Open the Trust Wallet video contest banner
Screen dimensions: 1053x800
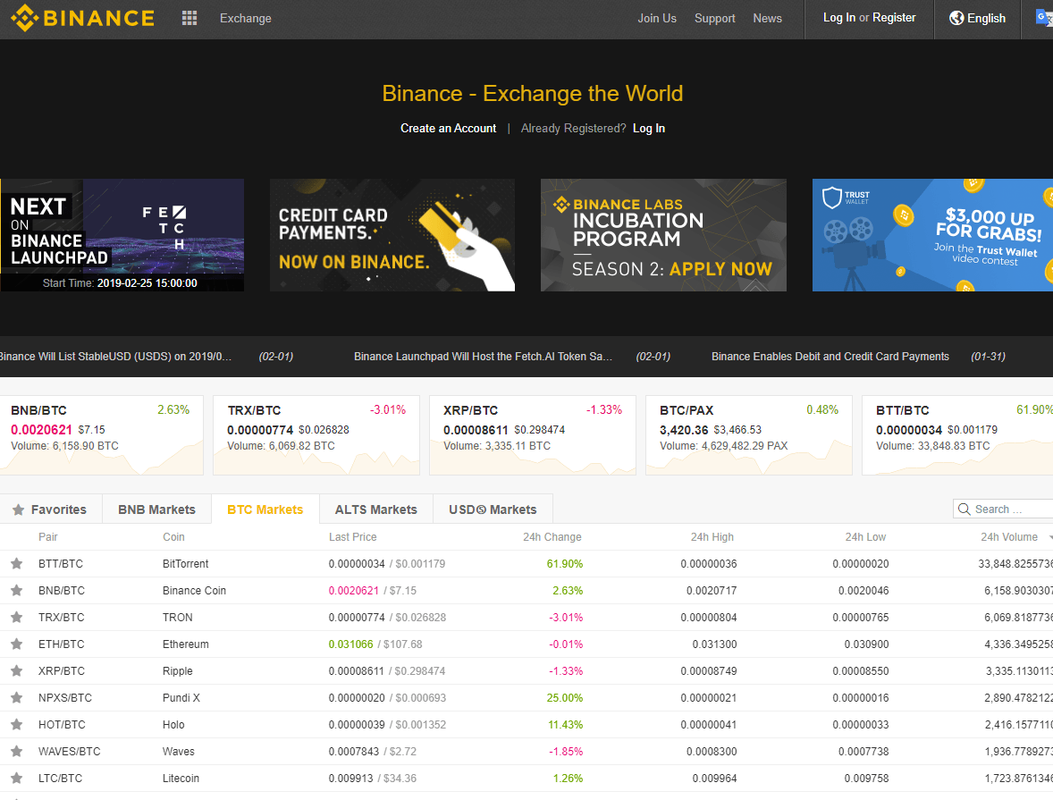coord(933,235)
